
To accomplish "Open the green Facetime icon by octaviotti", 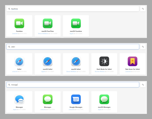I will coord(19,23).
